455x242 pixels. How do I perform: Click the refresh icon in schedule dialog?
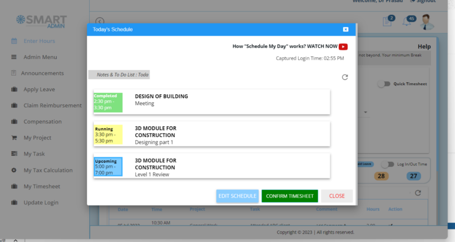(x=345, y=77)
